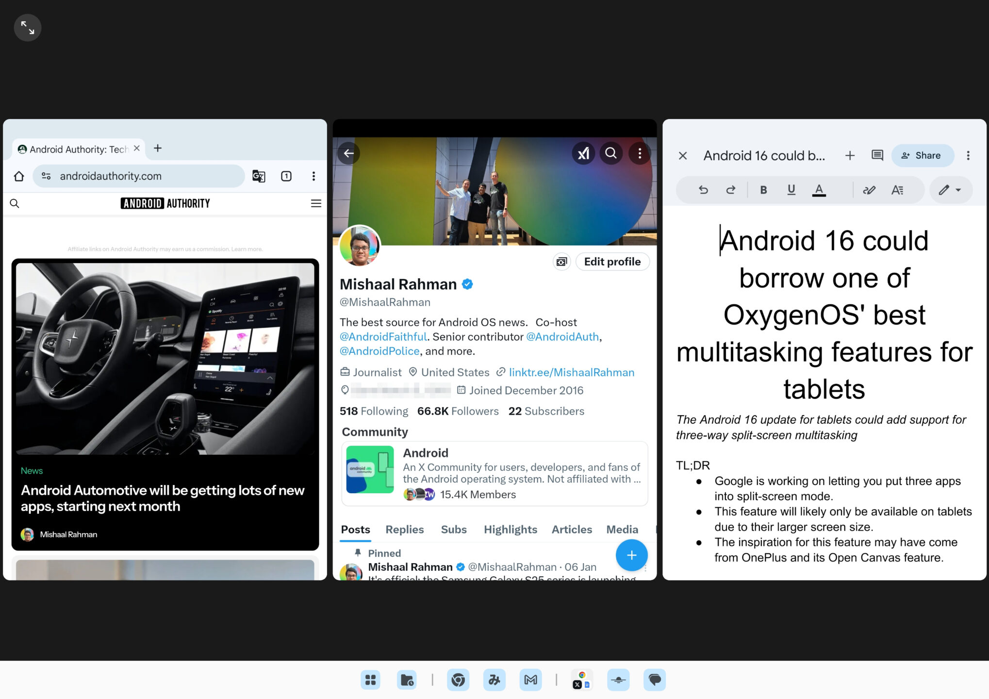Open the three-dot menu on the X profile
The height and width of the screenshot is (699, 989).
click(640, 154)
